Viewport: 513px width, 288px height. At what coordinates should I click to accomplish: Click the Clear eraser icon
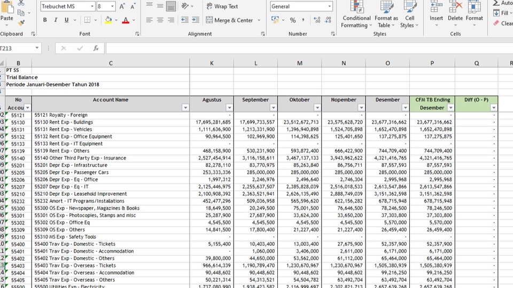pos(496,23)
